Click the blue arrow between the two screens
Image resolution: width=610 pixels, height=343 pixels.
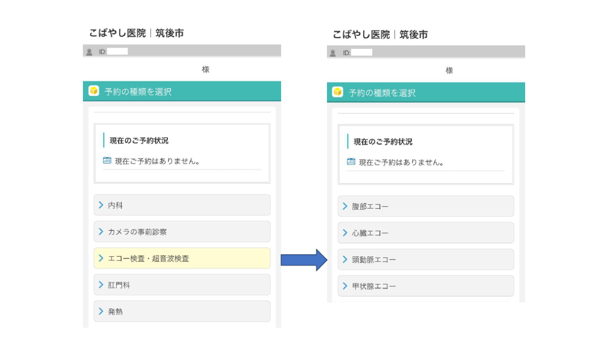304,260
